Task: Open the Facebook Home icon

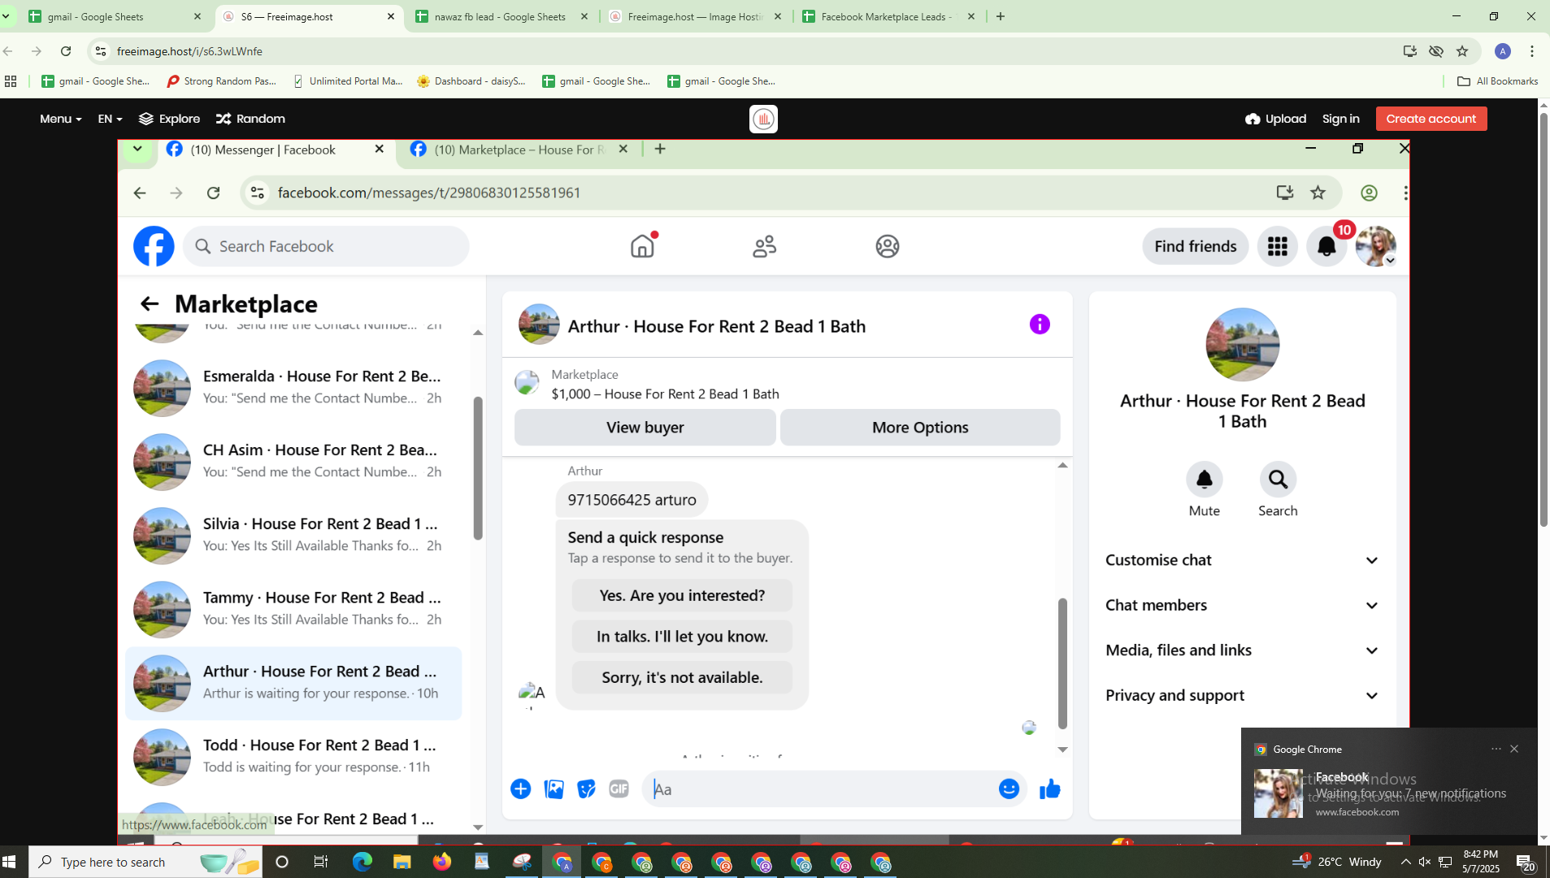Action: 642,246
